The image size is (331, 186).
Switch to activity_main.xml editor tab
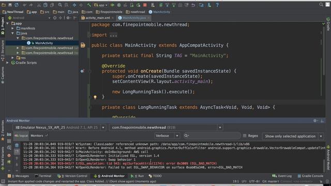click(98, 18)
